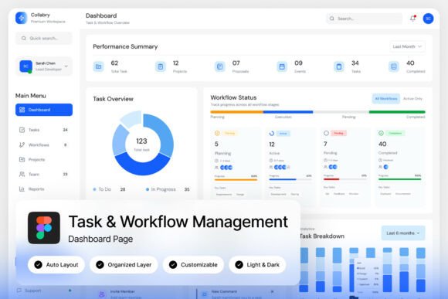Select Dashboard in Main Menu

click(44, 110)
